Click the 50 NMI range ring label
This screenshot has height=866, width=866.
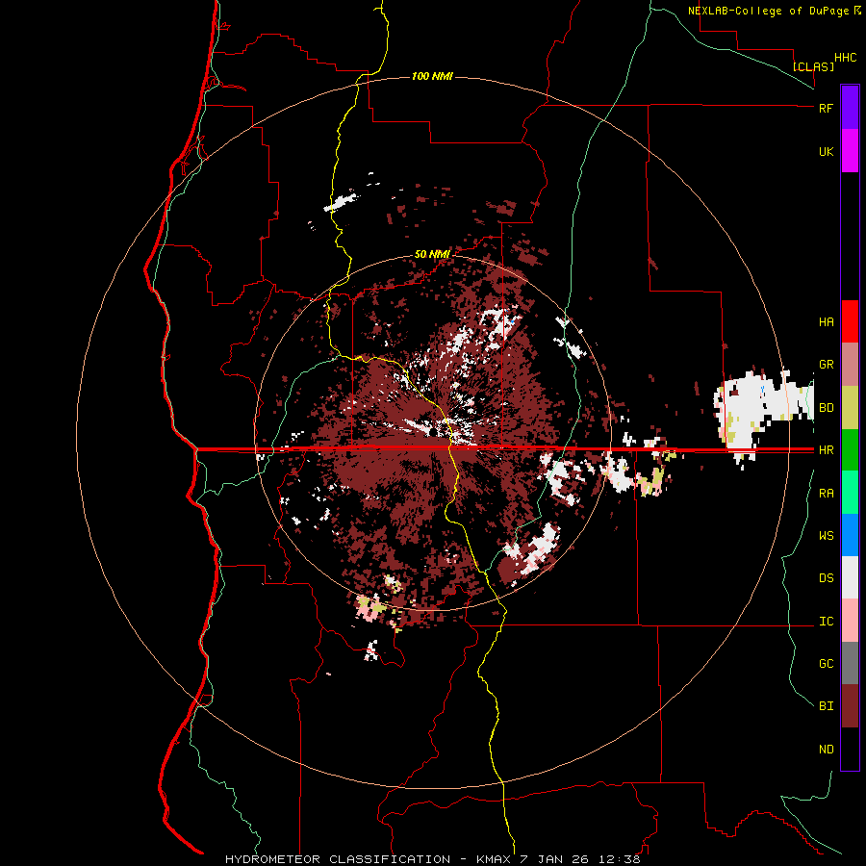click(432, 254)
